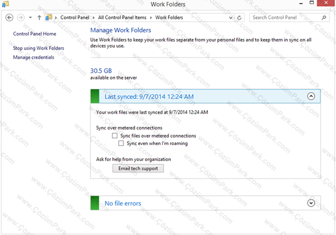This screenshot has height=235, width=336.
Task: Open Manage credentials link
Action: (34, 57)
